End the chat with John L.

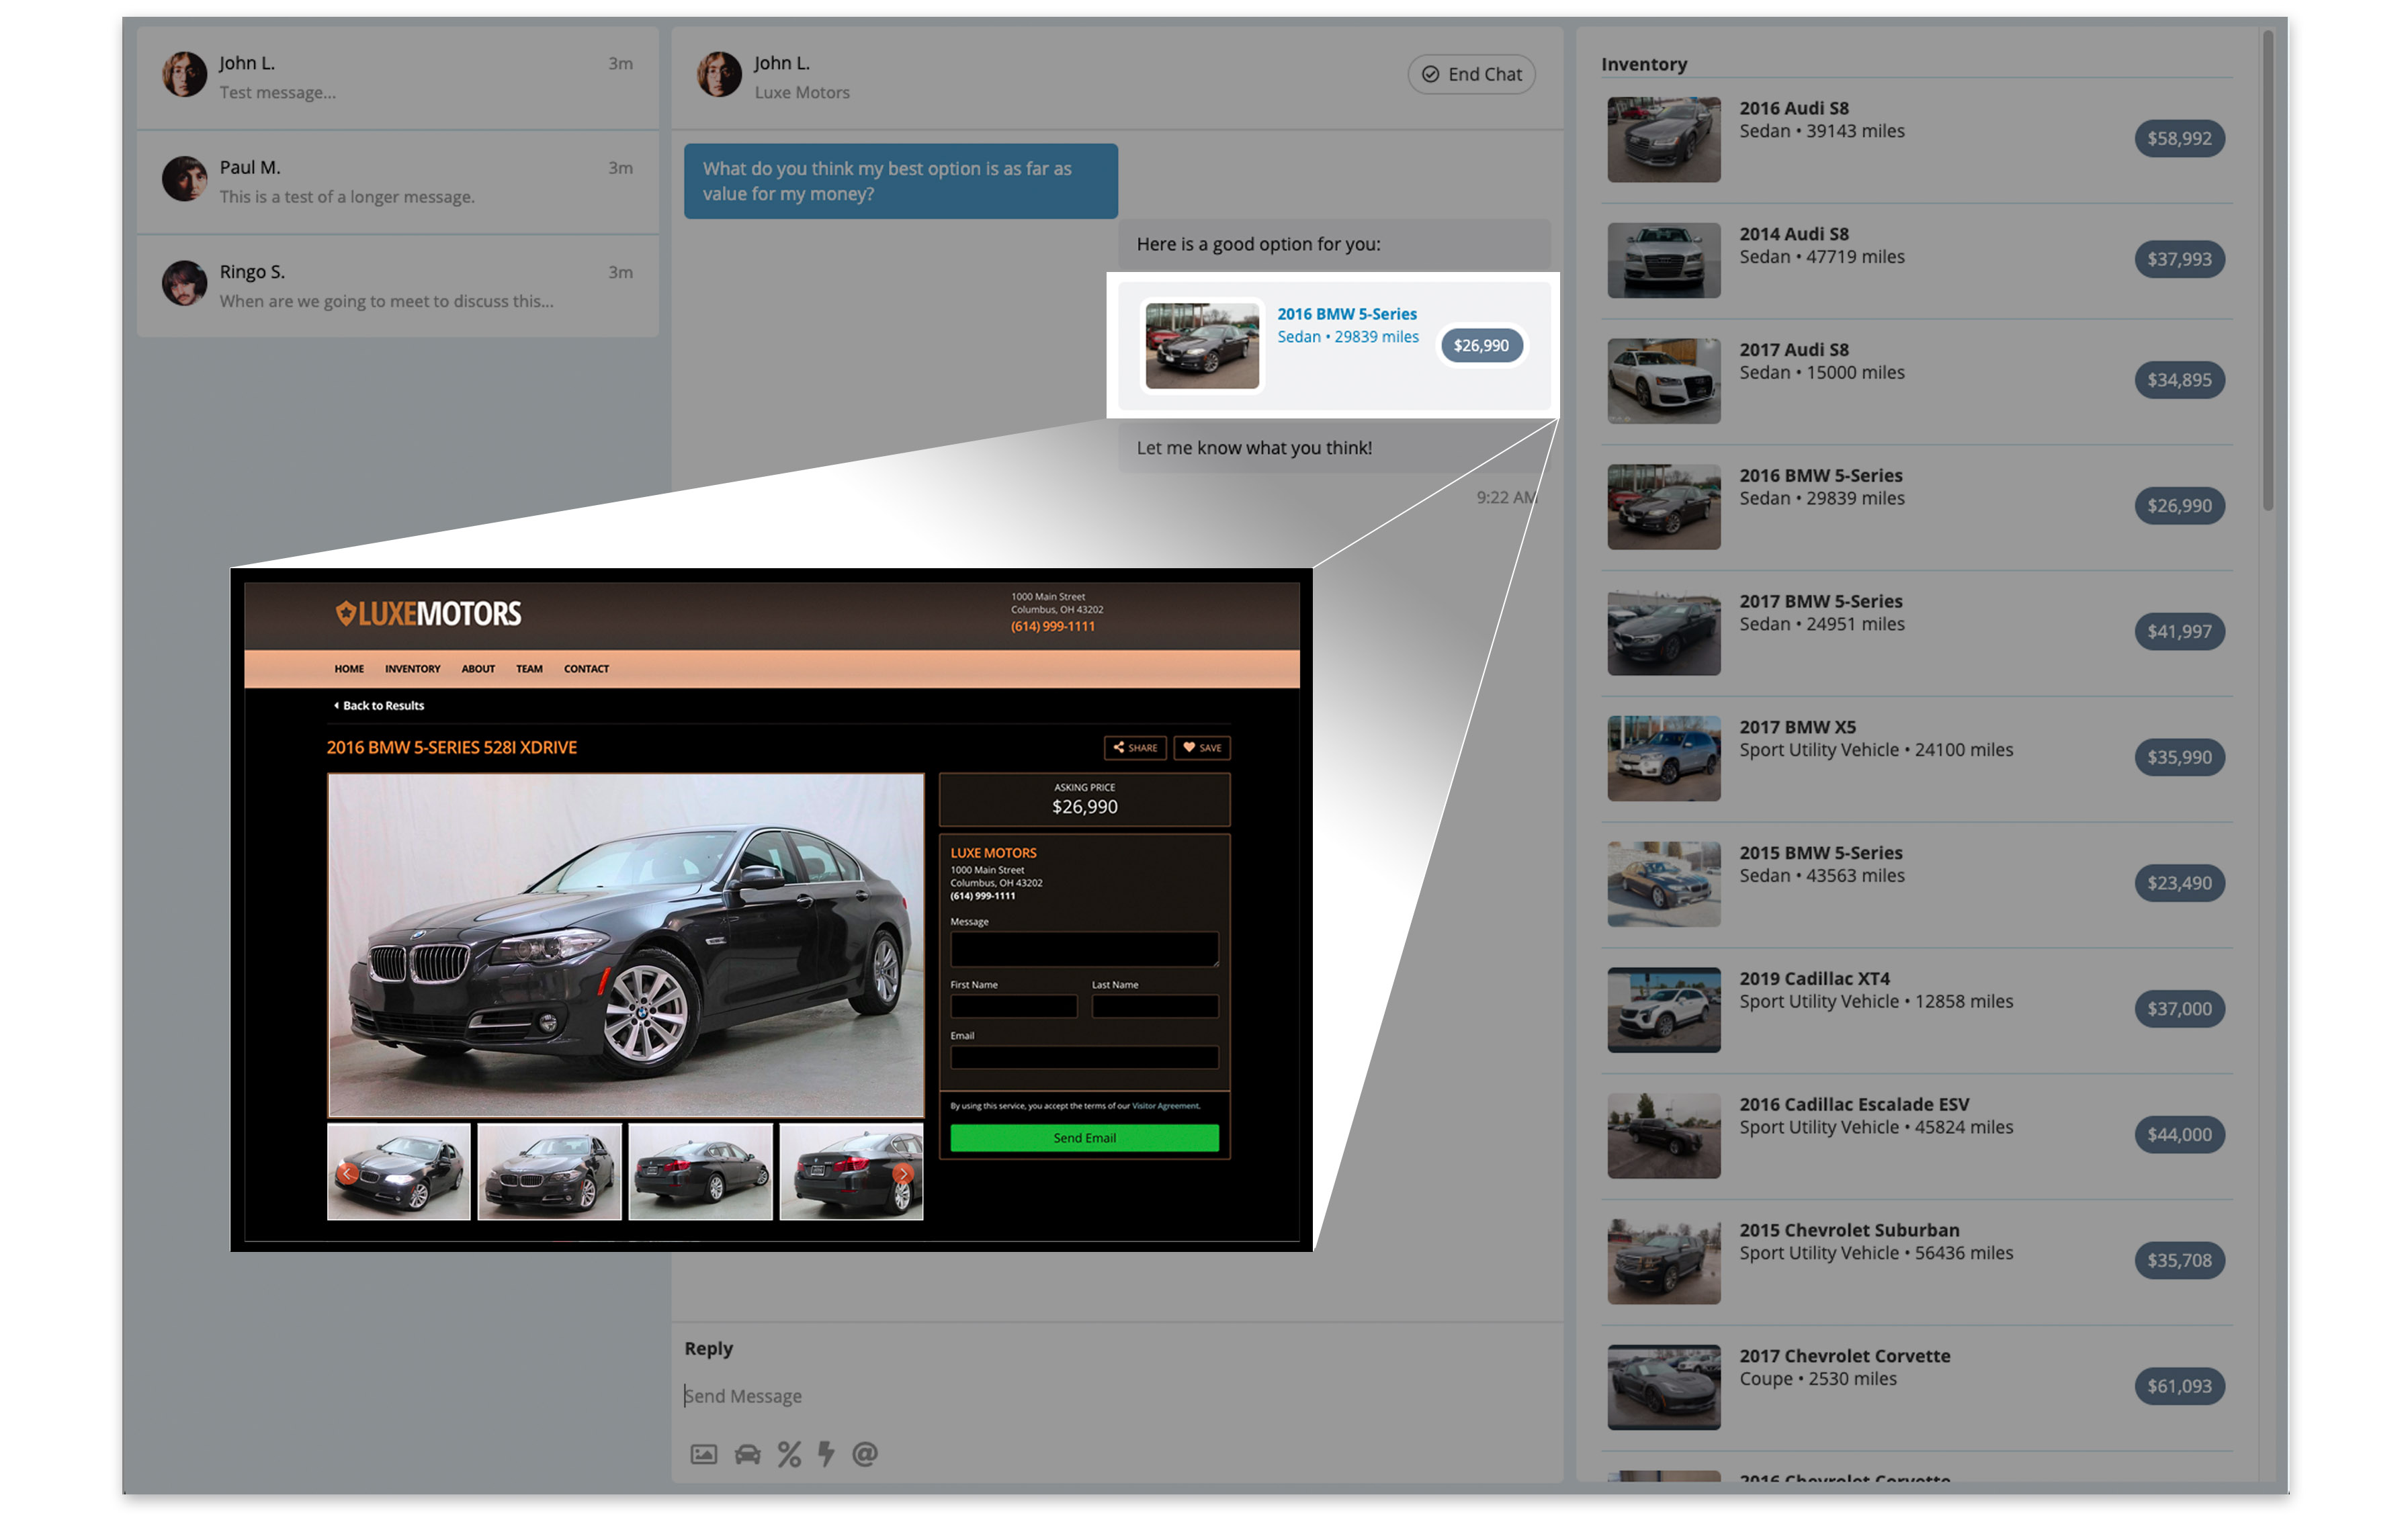click(1471, 74)
